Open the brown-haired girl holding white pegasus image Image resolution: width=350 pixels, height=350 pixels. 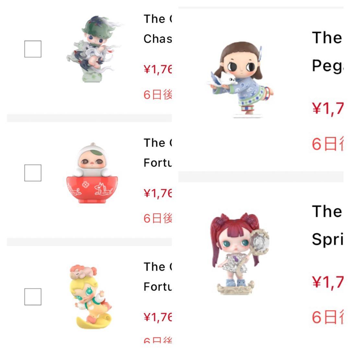click(x=240, y=79)
